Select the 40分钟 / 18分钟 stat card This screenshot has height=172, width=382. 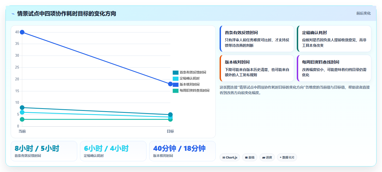[x=182, y=151]
